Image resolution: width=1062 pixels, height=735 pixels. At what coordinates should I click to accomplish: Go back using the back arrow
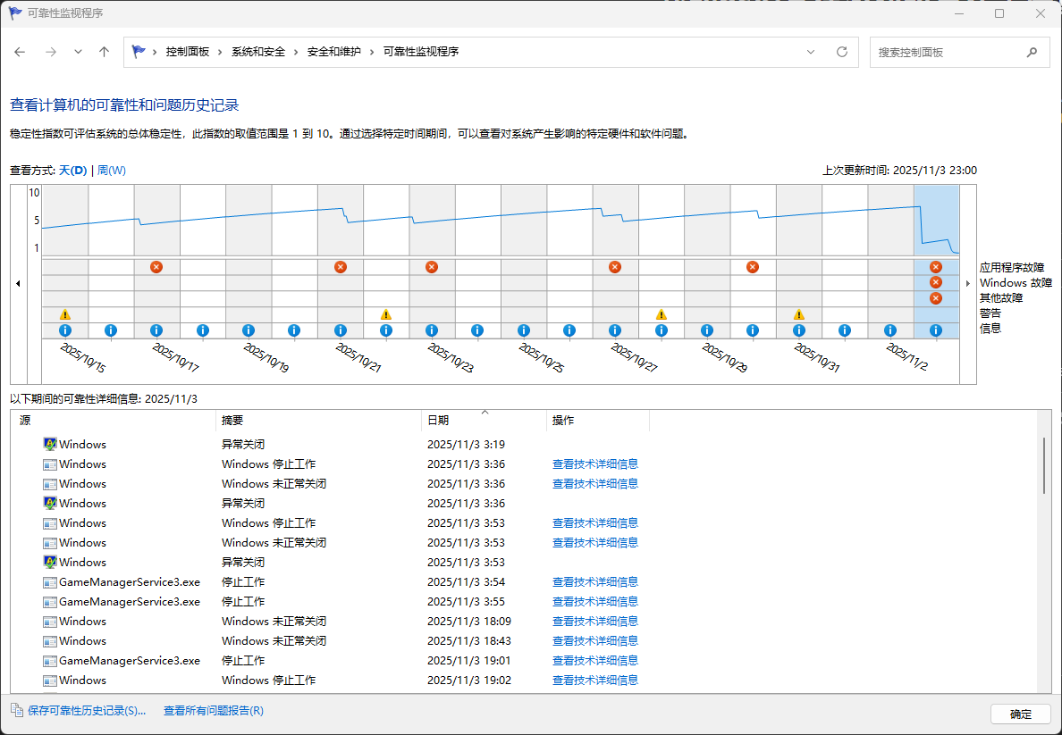click(20, 52)
